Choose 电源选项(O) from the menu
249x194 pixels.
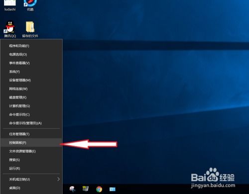pyautogui.click(x=31, y=54)
